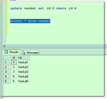Image resolution: width=107 pixels, height=99 pixels.
Task: Click id cell in Venkat5 row
Action: [14, 81]
